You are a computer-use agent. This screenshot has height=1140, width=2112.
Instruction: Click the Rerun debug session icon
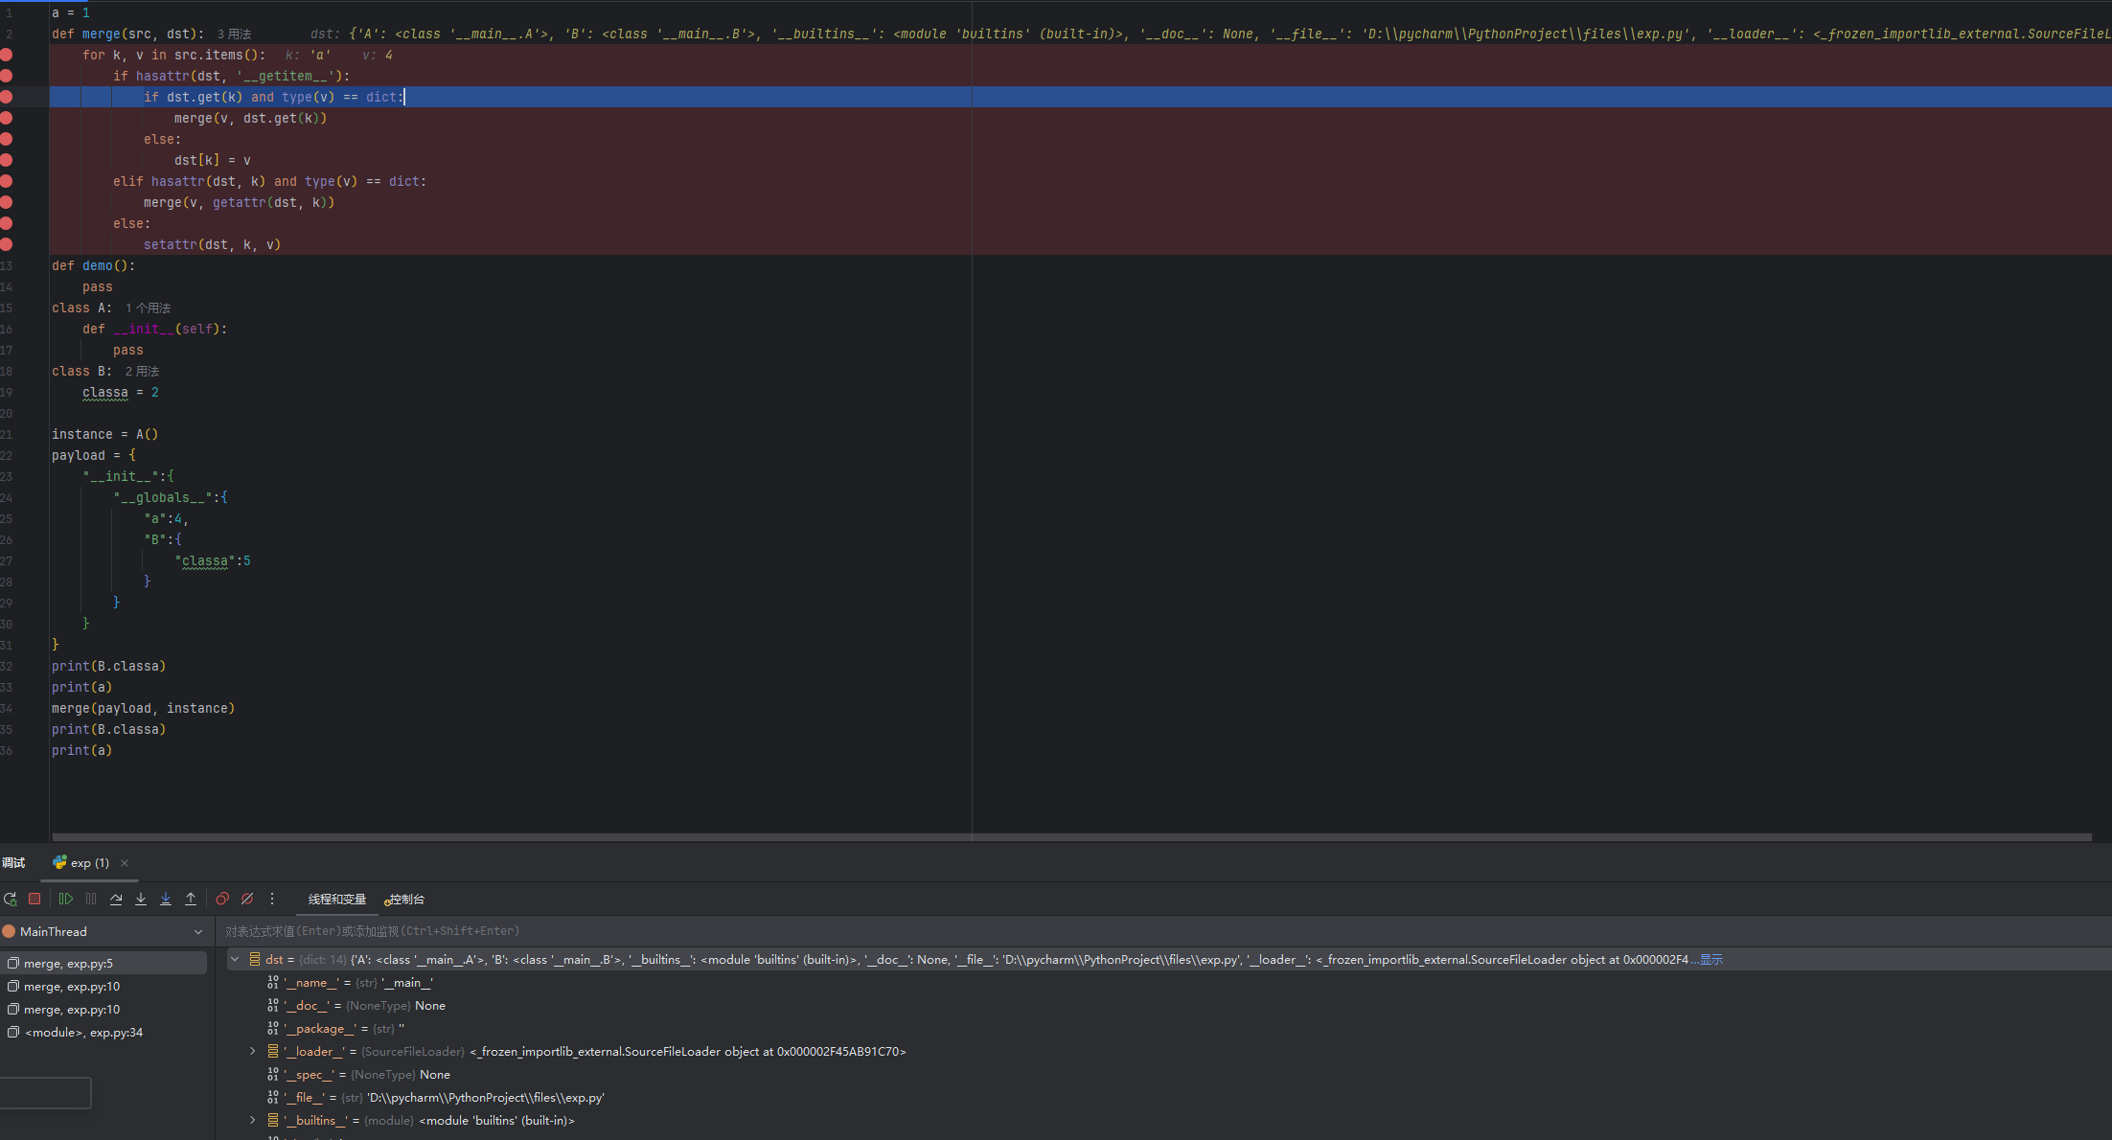pyautogui.click(x=11, y=899)
